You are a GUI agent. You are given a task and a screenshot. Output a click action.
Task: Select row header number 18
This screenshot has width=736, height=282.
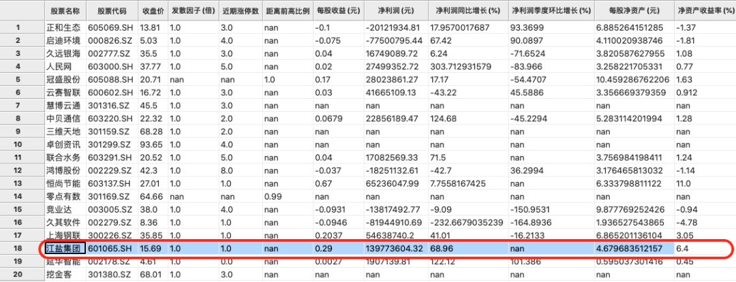[22, 247]
